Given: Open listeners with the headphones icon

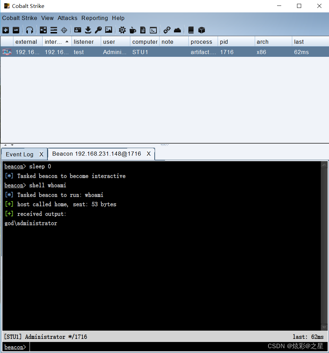Looking at the screenshot, I should point(30,30).
